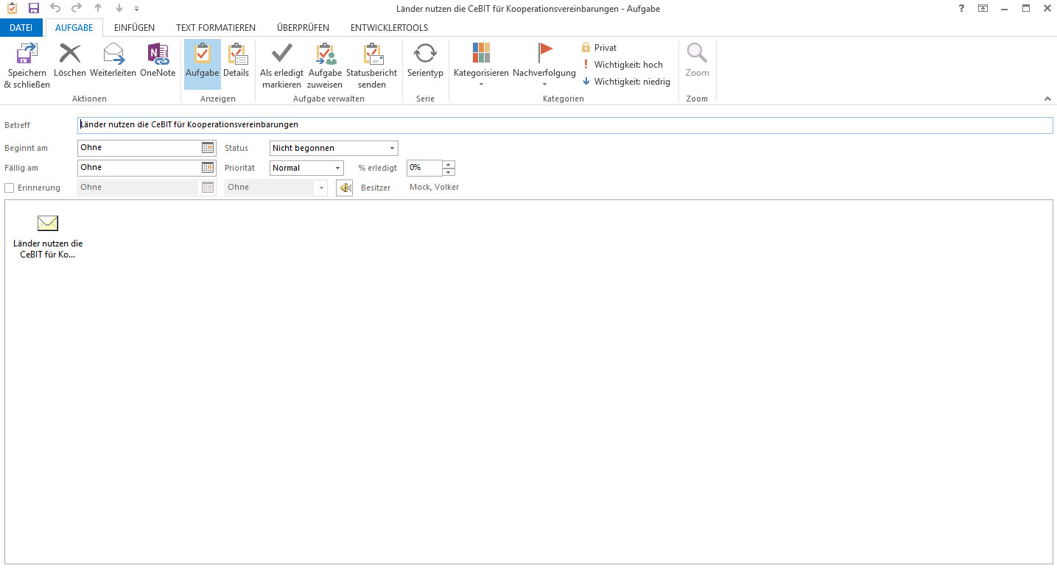Redo with the quick access arrow
The width and height of the screenshot is (1057, 568).
pyautogui.click(x=77, y=8)
